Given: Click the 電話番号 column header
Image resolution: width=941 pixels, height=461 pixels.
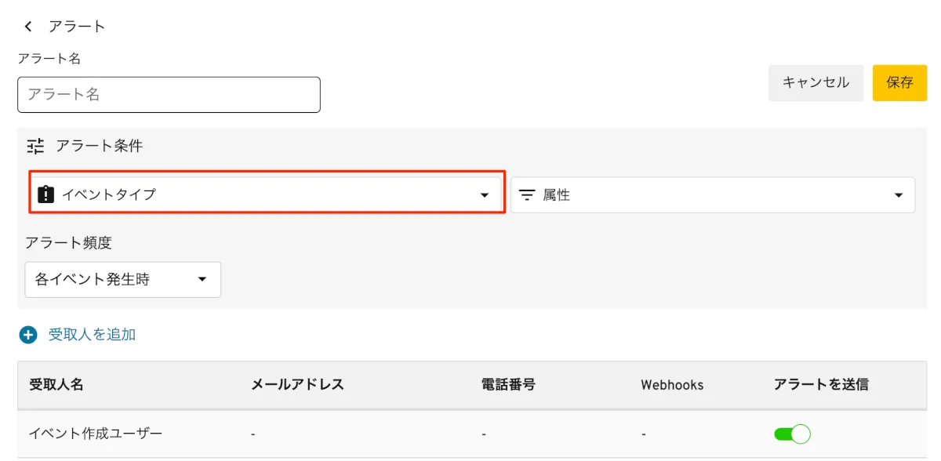Looking at the screenshot, I should coord(508,385).
